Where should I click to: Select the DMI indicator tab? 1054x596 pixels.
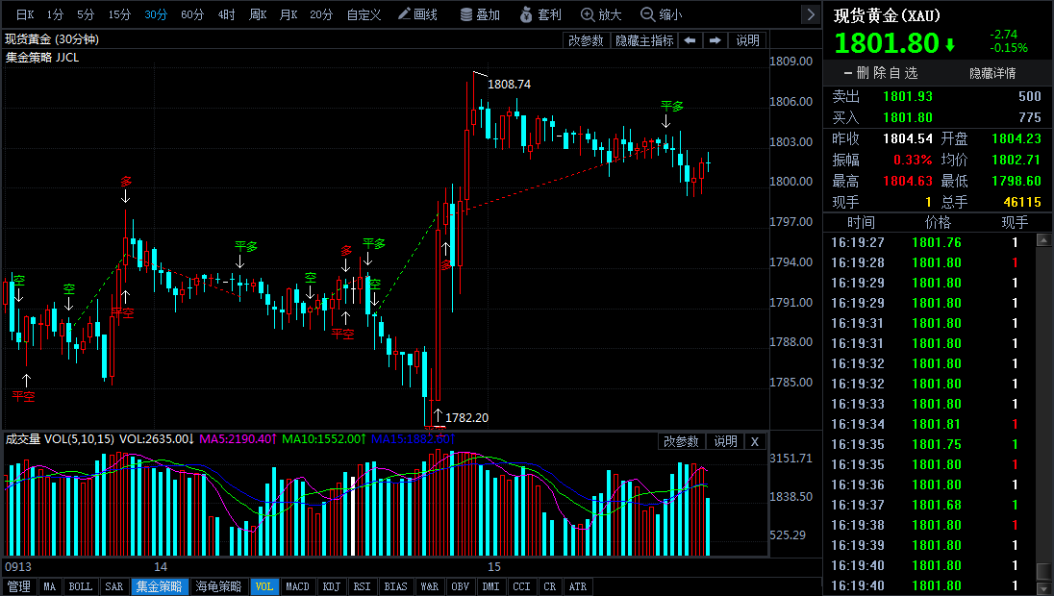pos(491,586)
